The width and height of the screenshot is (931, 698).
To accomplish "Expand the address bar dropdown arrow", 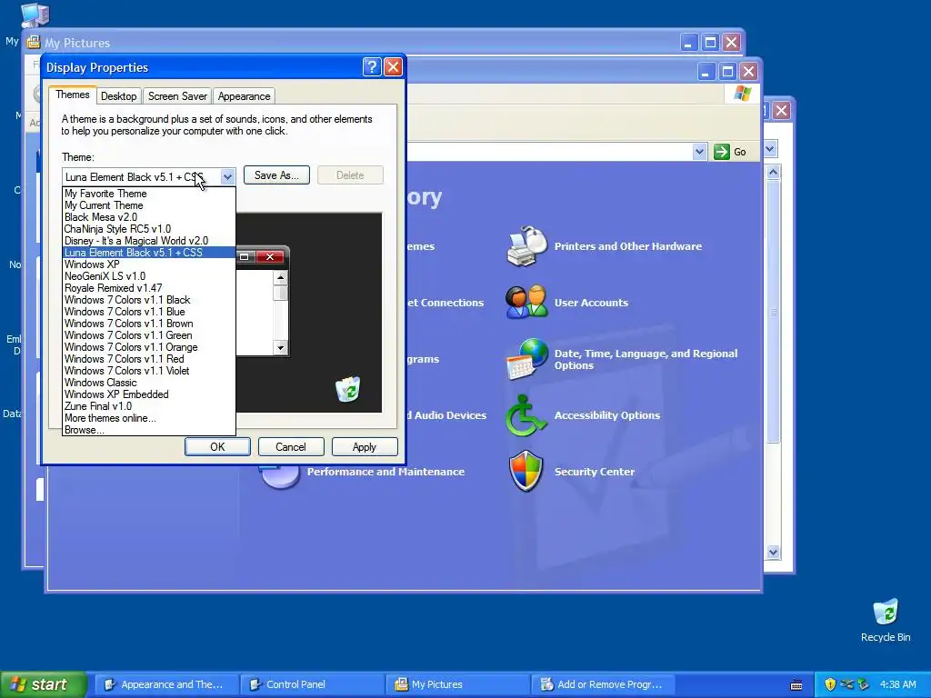I will pos(699,152).
